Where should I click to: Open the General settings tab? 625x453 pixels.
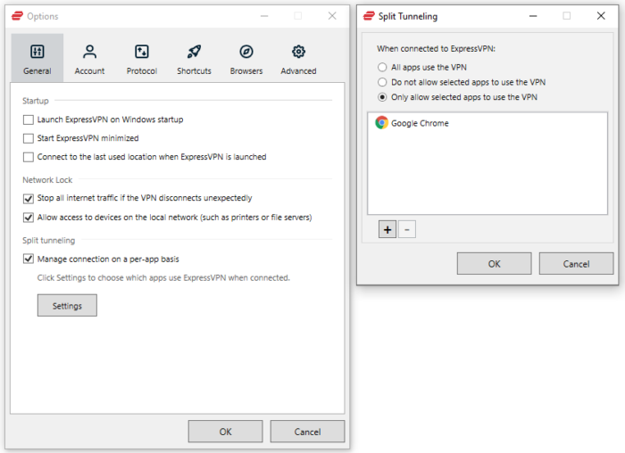pos(37,58)
